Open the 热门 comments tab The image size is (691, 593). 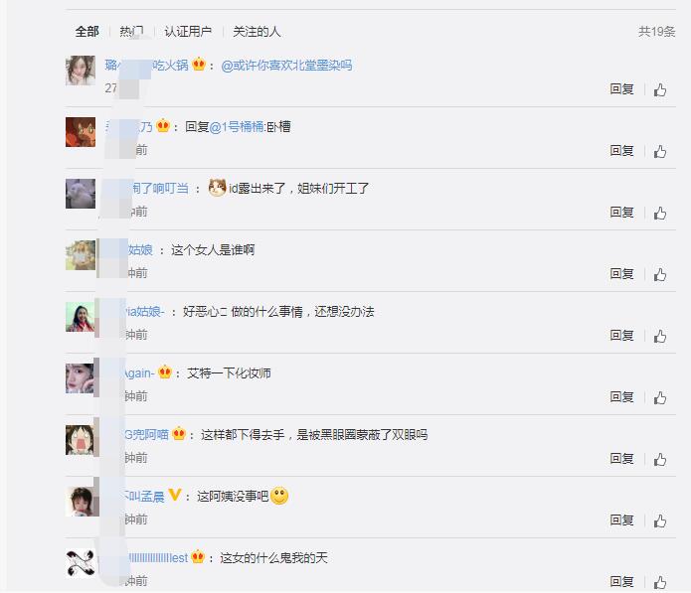coord(131,31)
